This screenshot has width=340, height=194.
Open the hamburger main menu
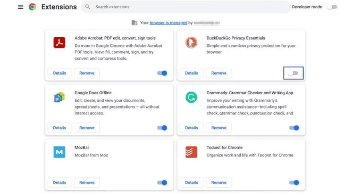click(20, 7)
